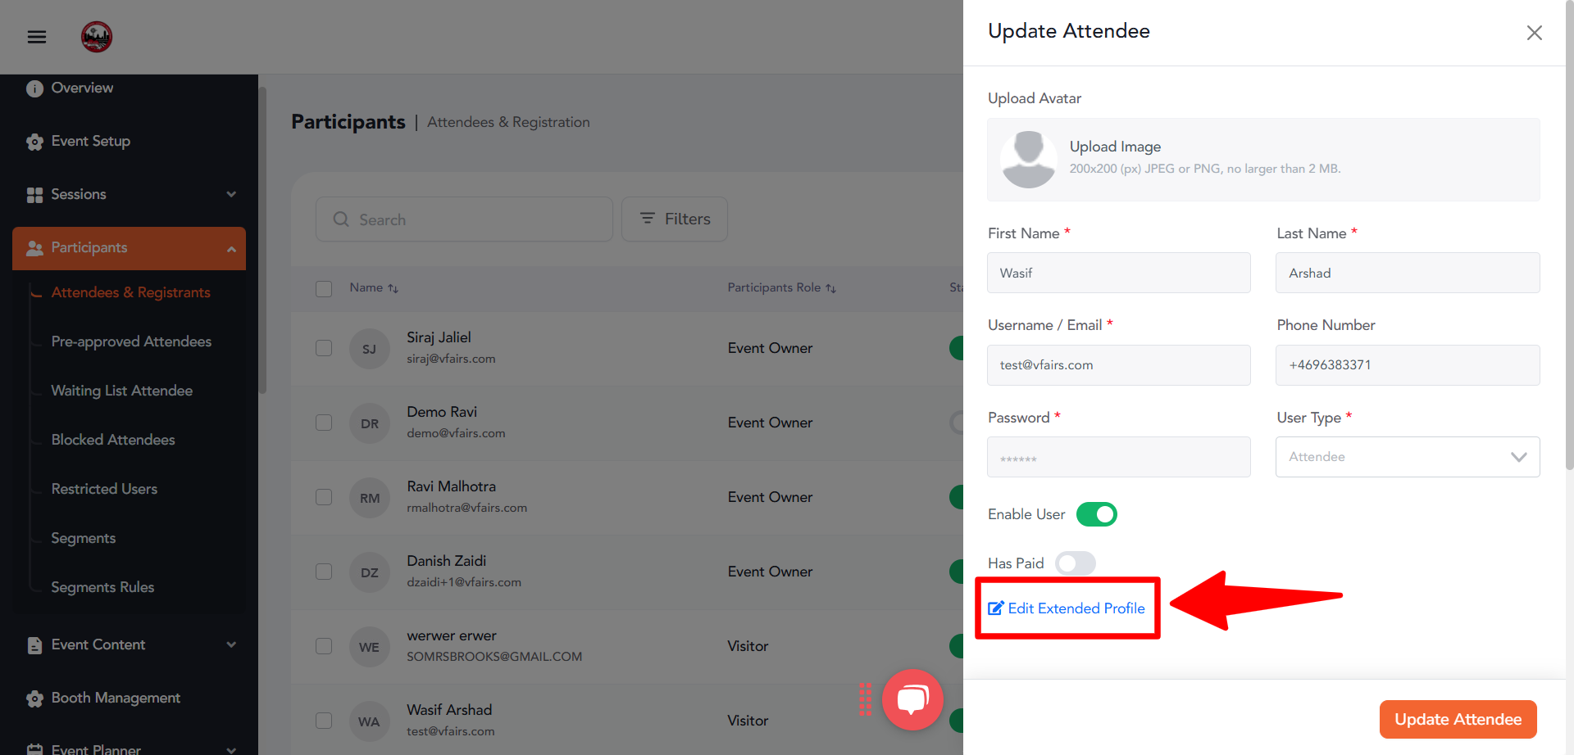
Task: Expand the Event Content chevron
Action: (231, 645)
